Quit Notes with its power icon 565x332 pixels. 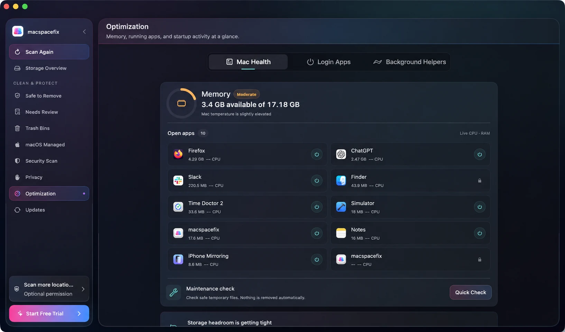click(480, 233)
